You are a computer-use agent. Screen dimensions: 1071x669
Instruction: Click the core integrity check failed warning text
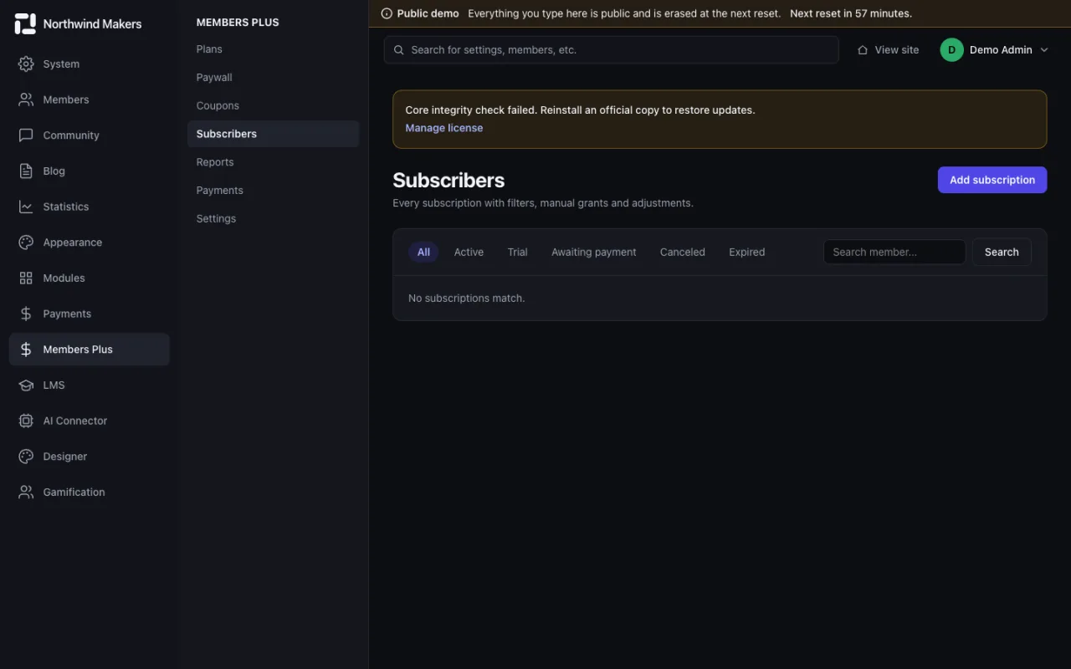[580, 110]
